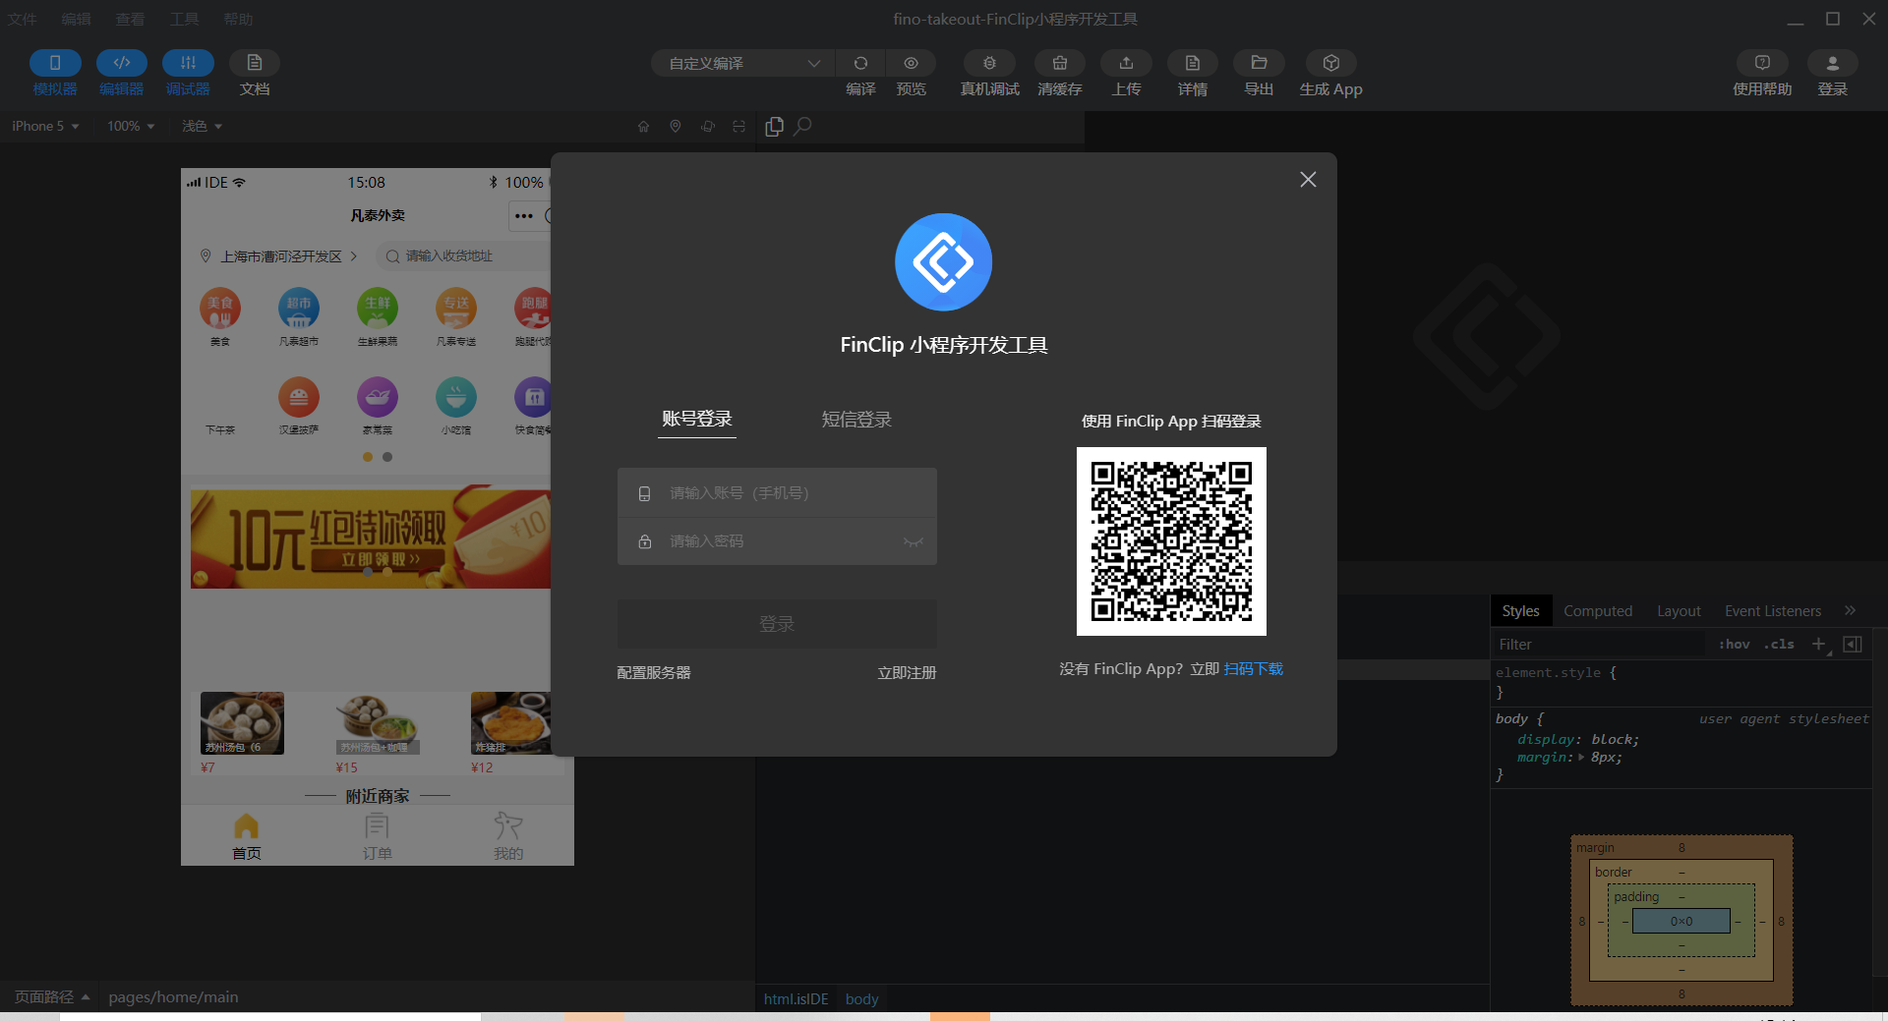Click the 订单 tab in simulator
This screenshot has width=1888, height=1021.
(378, 837)
